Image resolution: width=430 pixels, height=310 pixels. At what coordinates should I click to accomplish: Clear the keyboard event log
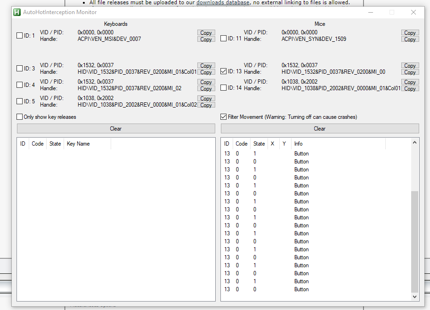[x=116, y=129]
